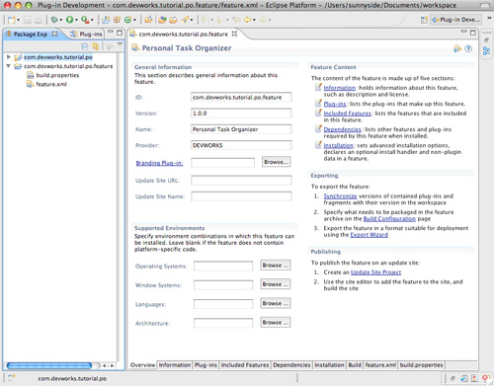Screen dimensions: 494x386
Task: Expand the com.devworks.tutorial.po project
Action: coord(9,57)
